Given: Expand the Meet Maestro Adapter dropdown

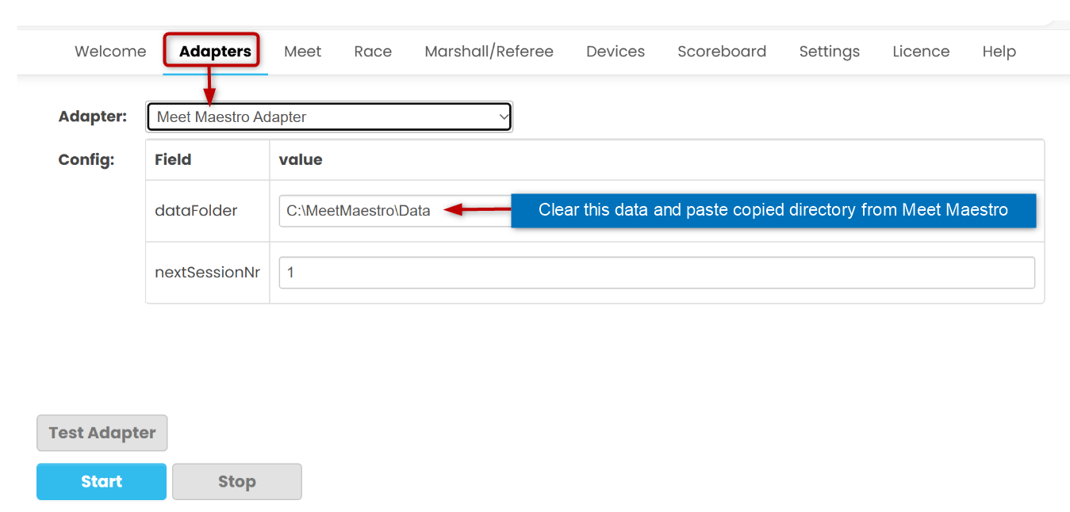Looking at the screenshot, I should click(329, 117).
